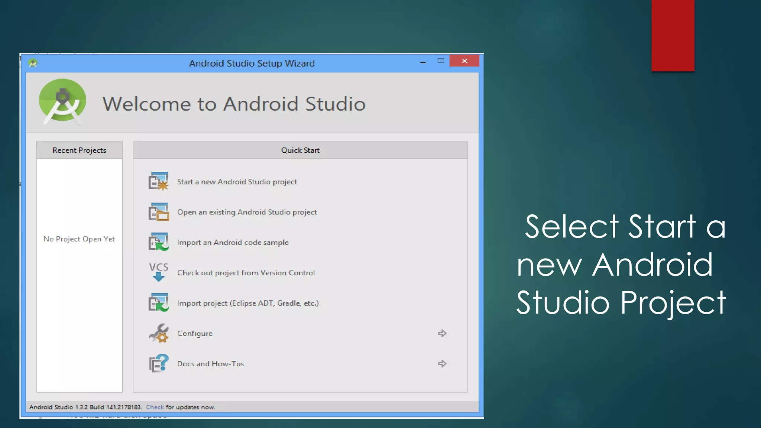
Task: Open an existing Android Studio project
Action: pyautogui.click(x=247, y=212)
